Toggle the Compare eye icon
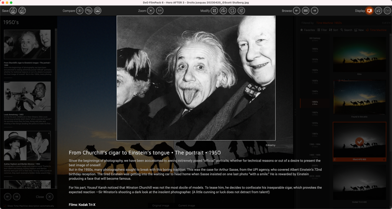Viewport: 392px width, 209px height. 79,11
